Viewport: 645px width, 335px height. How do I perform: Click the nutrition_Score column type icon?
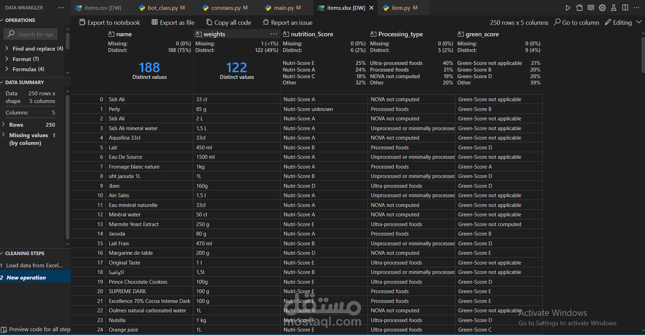click(286, 34)
